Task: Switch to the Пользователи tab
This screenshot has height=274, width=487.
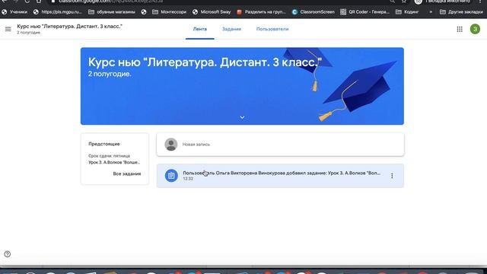Action: click(x=272, y=29)
